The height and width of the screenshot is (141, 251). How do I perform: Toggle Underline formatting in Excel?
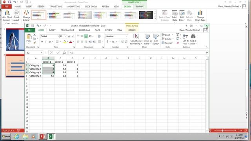[x=50, y=42]
